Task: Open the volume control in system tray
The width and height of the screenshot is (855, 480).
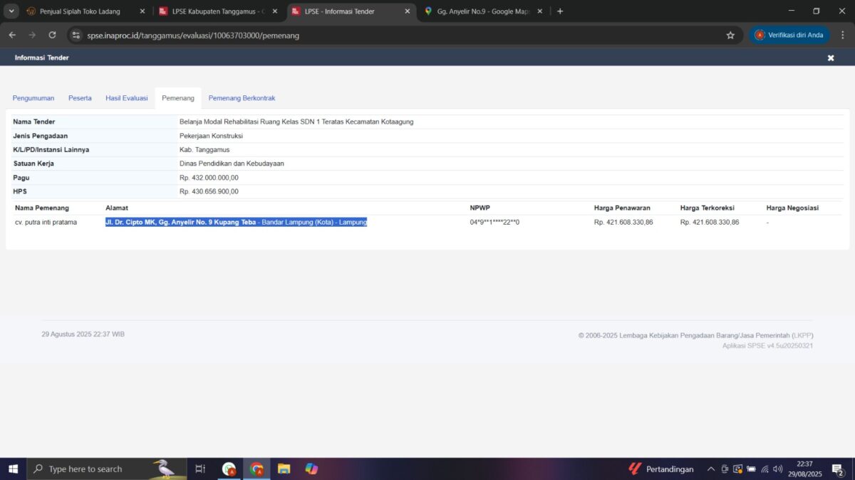Action: (x=777, y=469)
